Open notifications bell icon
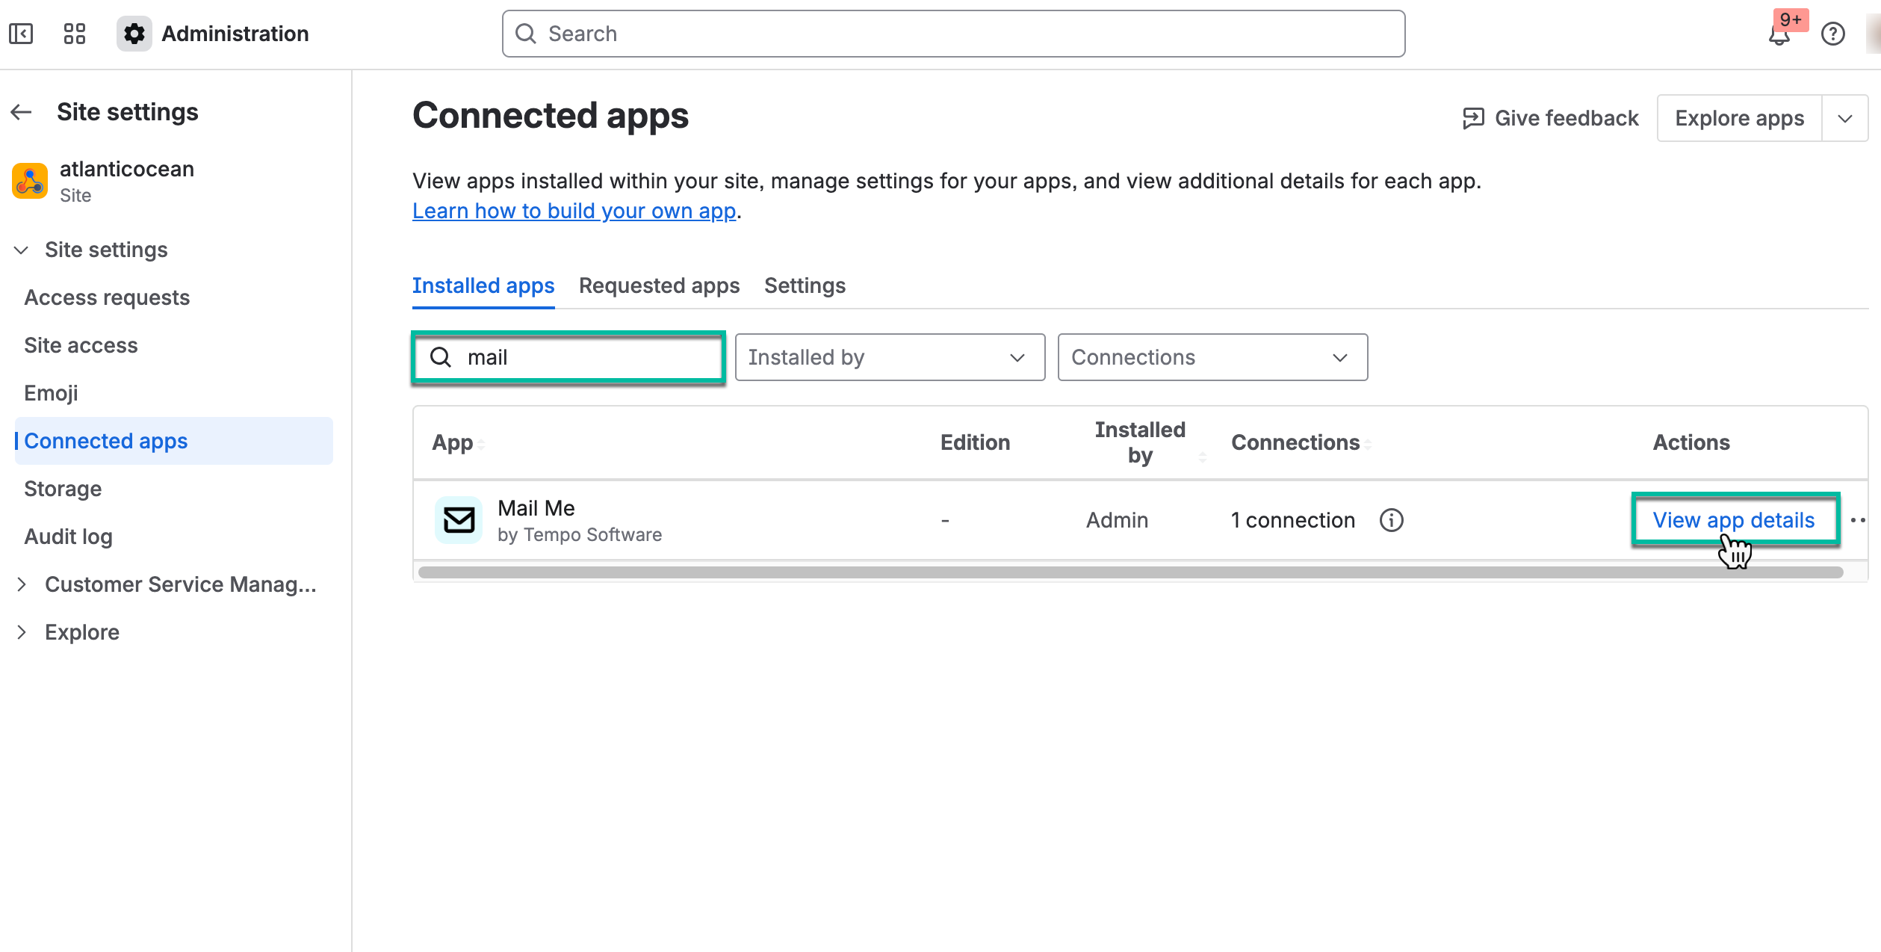Viewport: 1881px width, 952px height. [x=1779, y=35]
